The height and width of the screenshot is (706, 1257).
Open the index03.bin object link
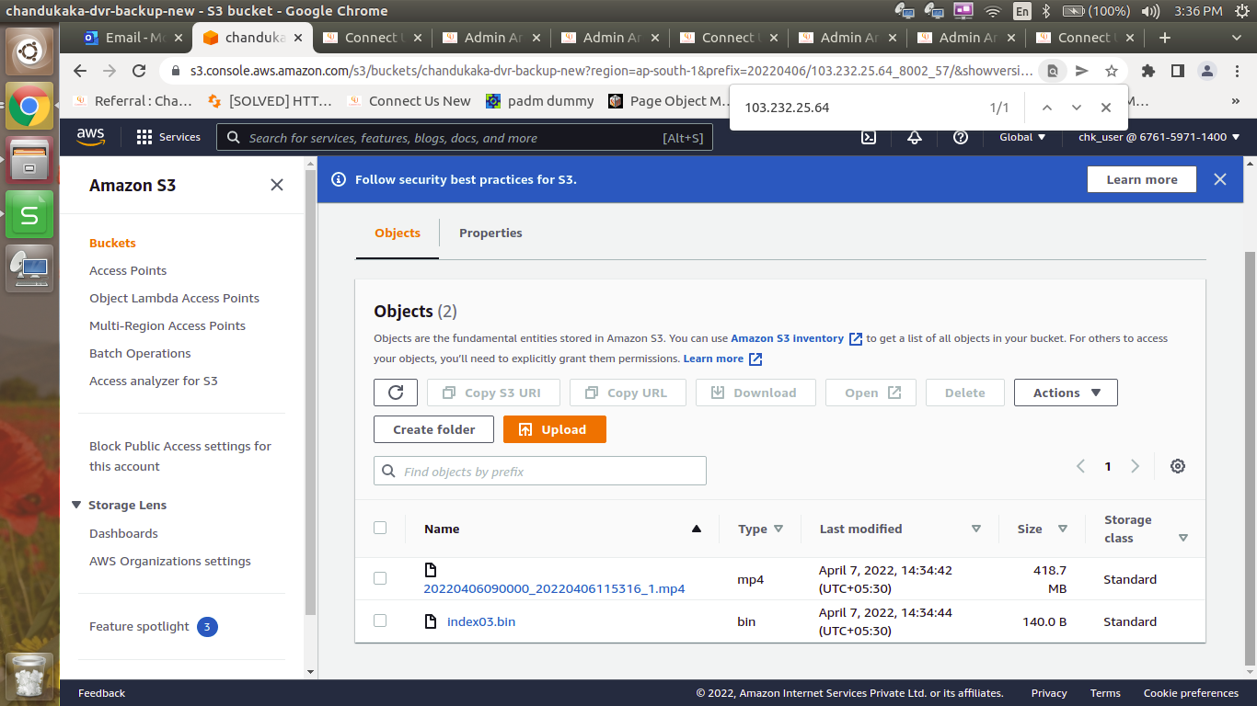[481, 621]
